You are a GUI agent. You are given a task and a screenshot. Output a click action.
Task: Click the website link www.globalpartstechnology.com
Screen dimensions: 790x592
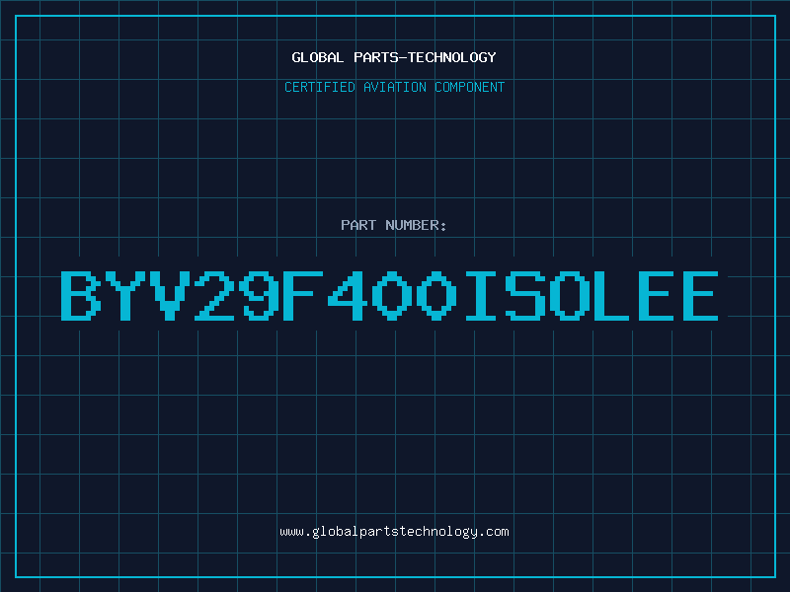point(394,532)
